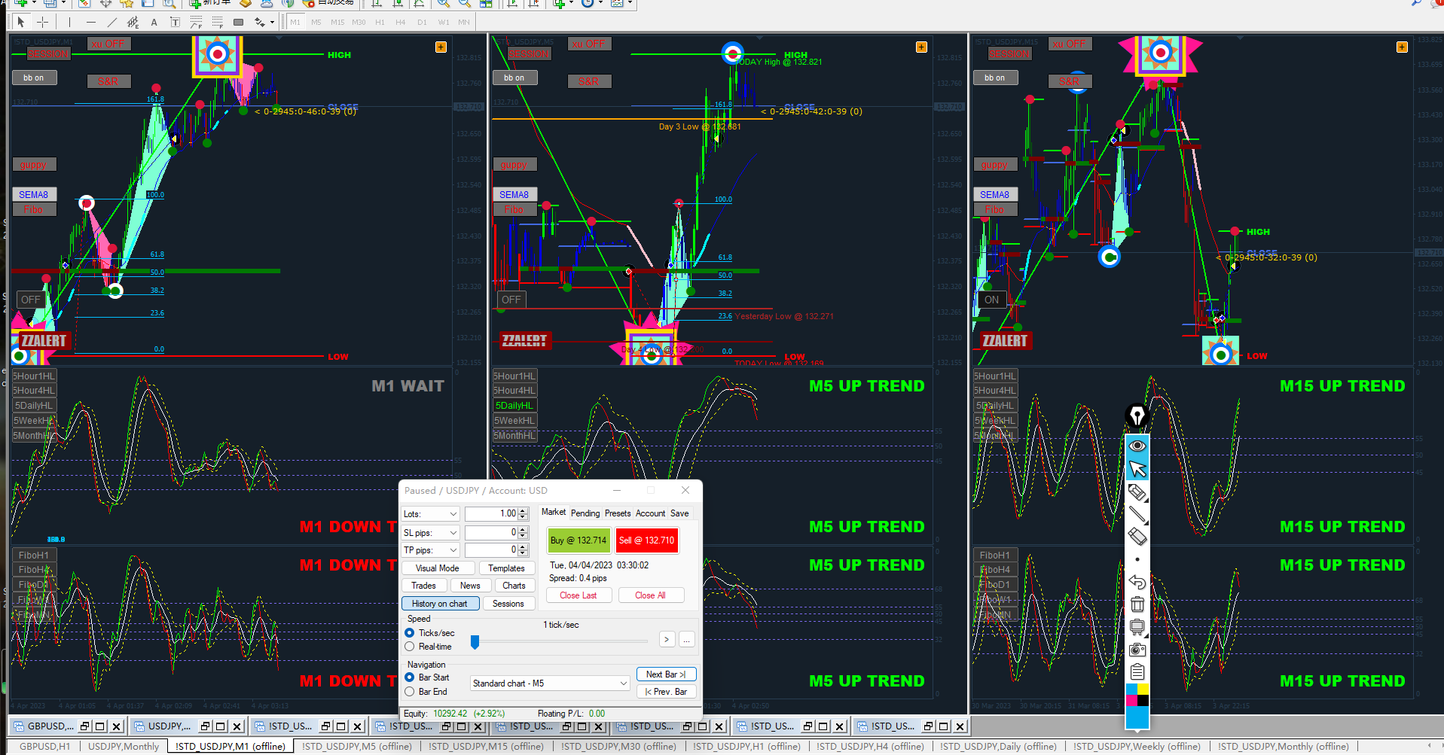Screen dimensions: 1444x755
Task: Toggle 'bb on' button on M1 chart
Action: [x=34, y=78]
